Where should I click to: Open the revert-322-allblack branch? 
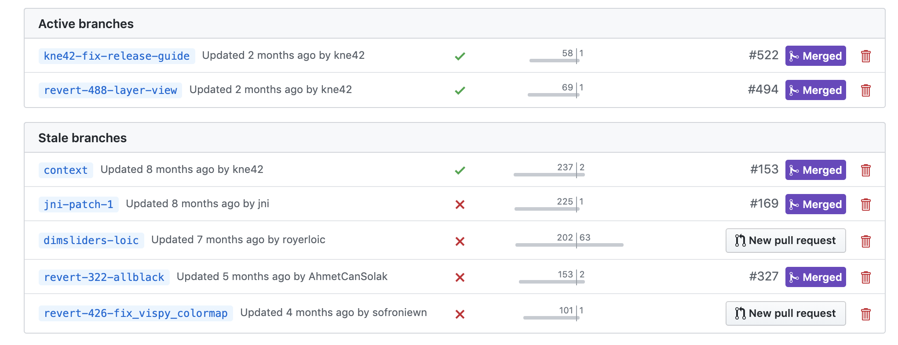click(104, 277)
